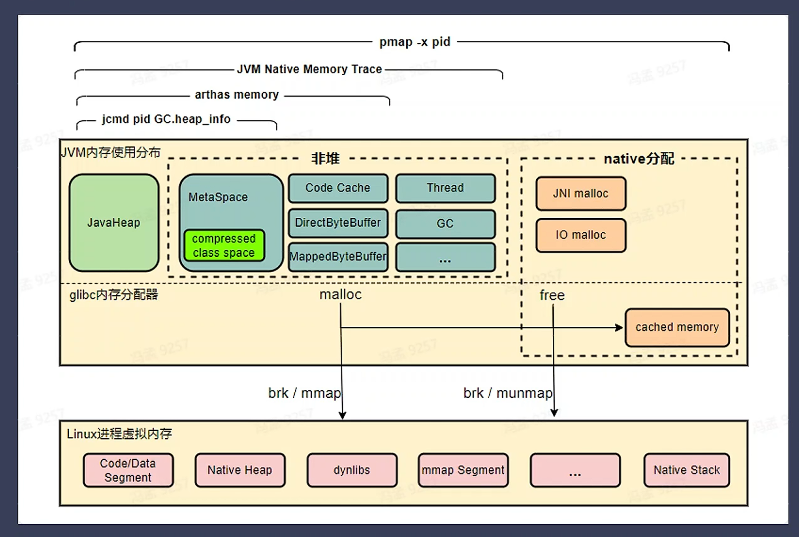Click the 'brk / mmap' label
Viewport: 799px width, 537px height.
coord(305,393)
